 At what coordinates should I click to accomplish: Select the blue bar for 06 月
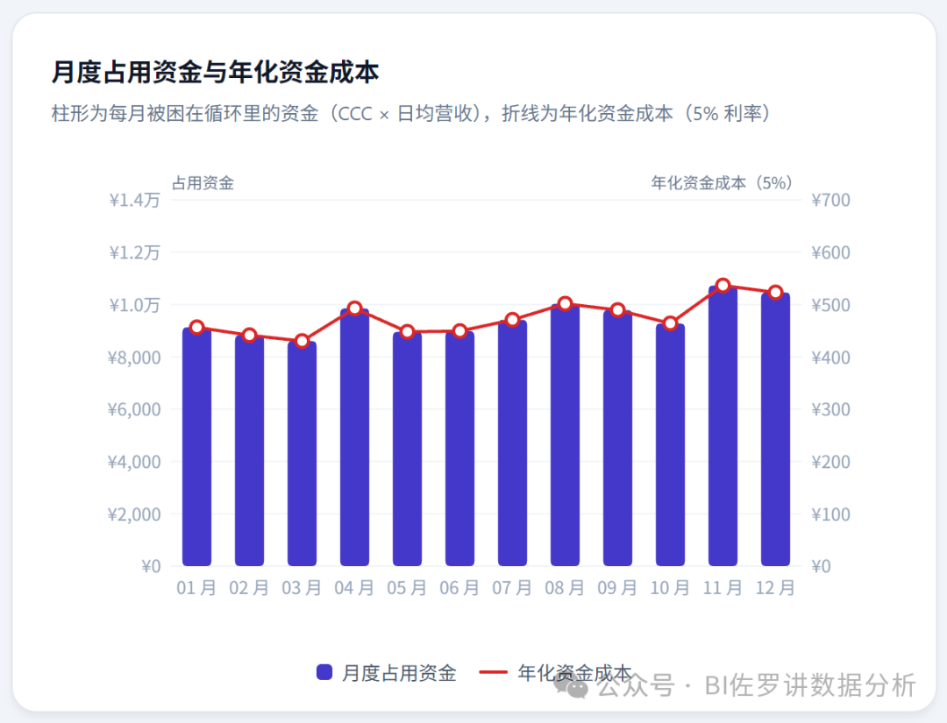459,449
